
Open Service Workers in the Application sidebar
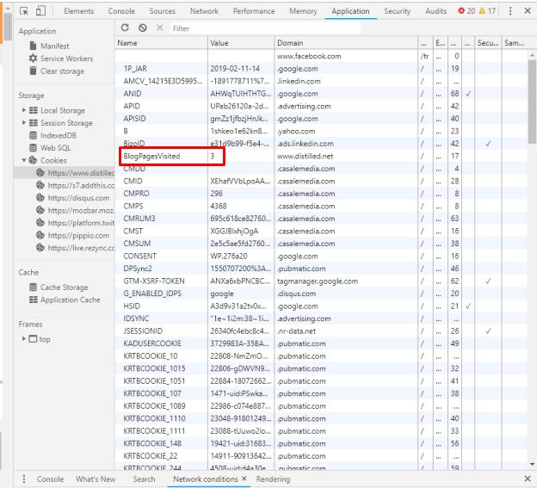tap(66, 59)
